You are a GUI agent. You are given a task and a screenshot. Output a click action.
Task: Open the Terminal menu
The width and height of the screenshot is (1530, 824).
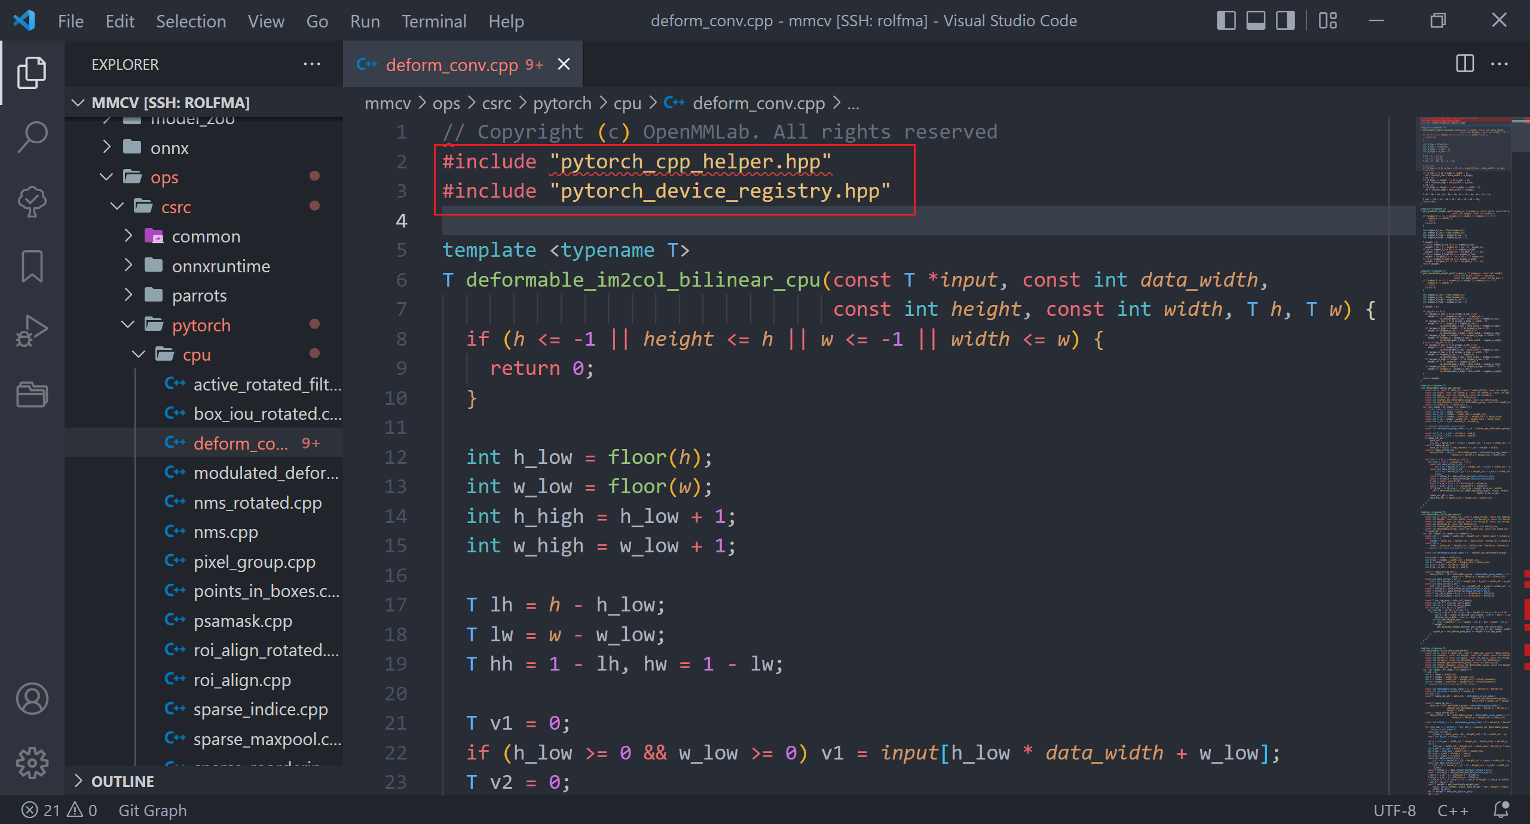[x=433, y=21]
